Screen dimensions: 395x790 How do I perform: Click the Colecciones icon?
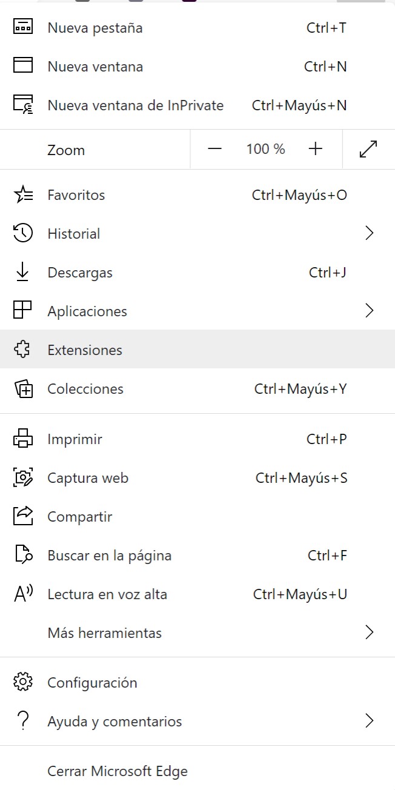pyautogui.click(x=23, y=388)
